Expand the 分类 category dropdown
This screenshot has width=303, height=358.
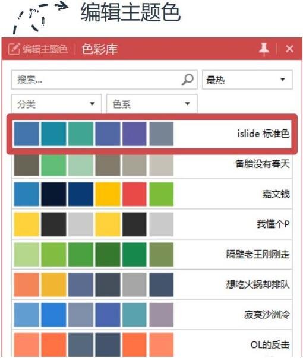pos(56,104)
